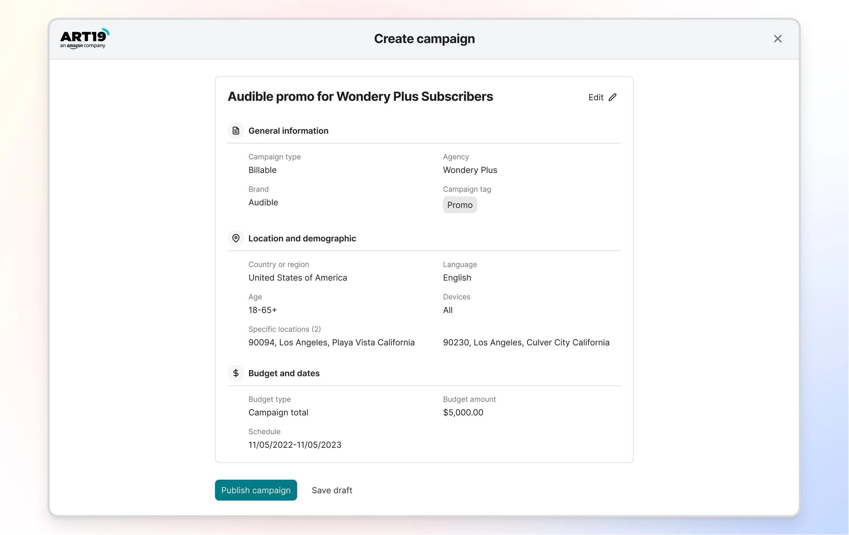Click the Brand label
Viewport: 849px width, 535px height.
click(258, 189)
